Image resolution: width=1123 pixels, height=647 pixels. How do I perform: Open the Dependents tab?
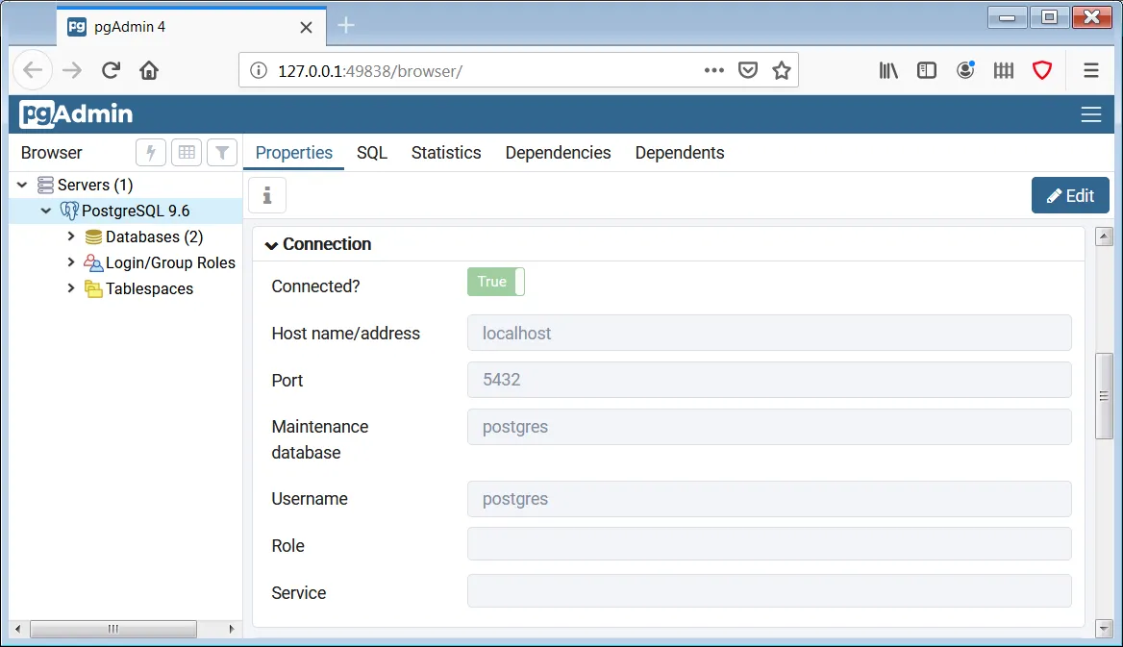[x=680, y=153]
